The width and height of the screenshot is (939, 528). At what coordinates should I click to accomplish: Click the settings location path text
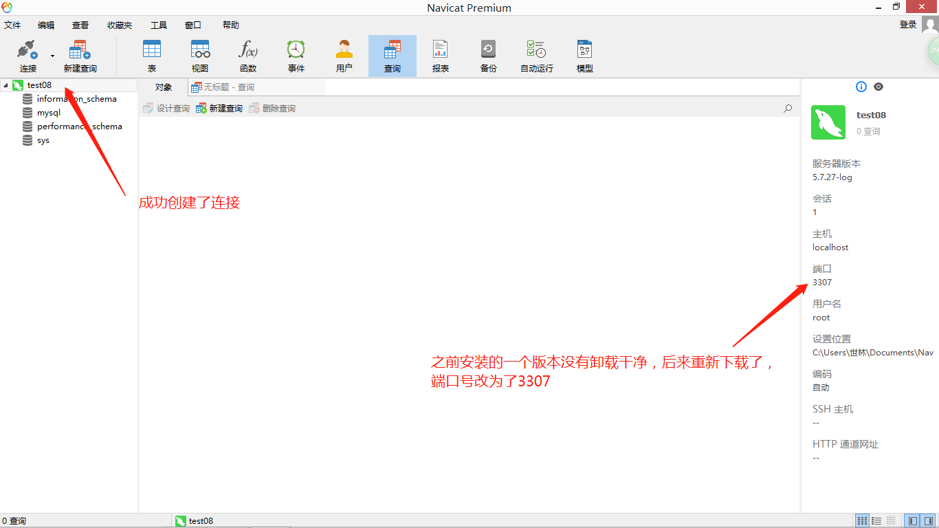pyautogui.click(x=873, y=353)
